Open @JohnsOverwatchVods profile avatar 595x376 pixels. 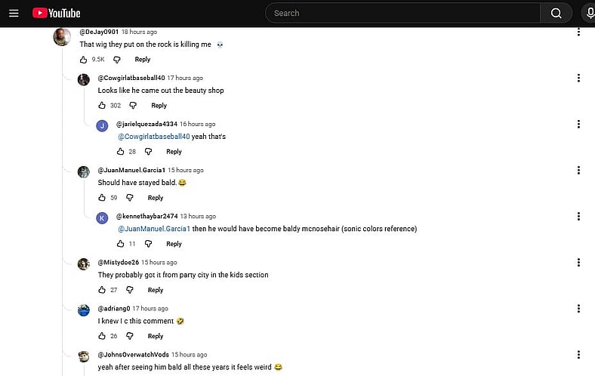click(84, 356)
